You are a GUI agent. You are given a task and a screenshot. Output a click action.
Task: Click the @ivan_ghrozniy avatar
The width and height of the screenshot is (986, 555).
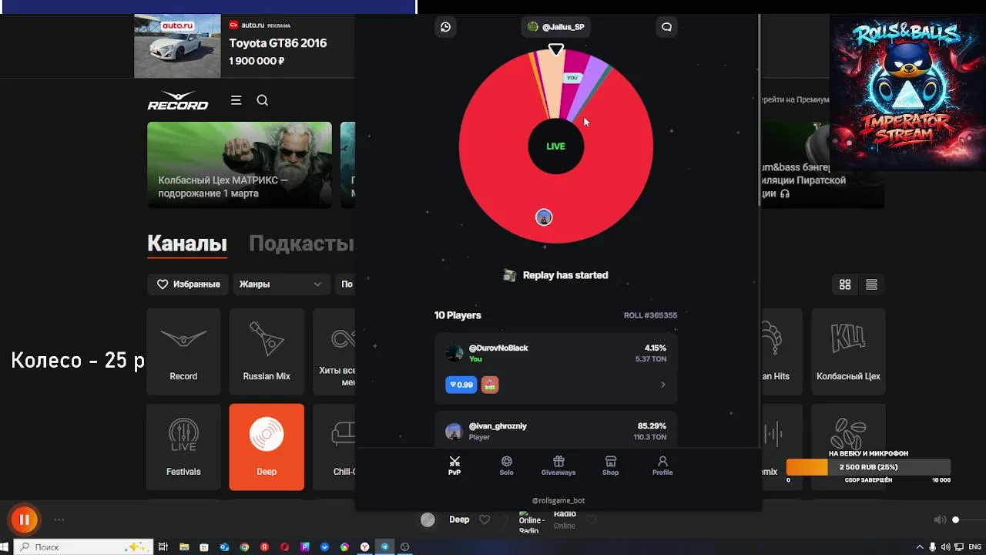point(454,431)
